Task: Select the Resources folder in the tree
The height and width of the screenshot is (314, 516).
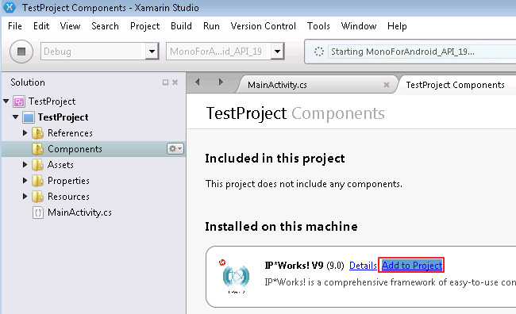Action: (68, 197)
